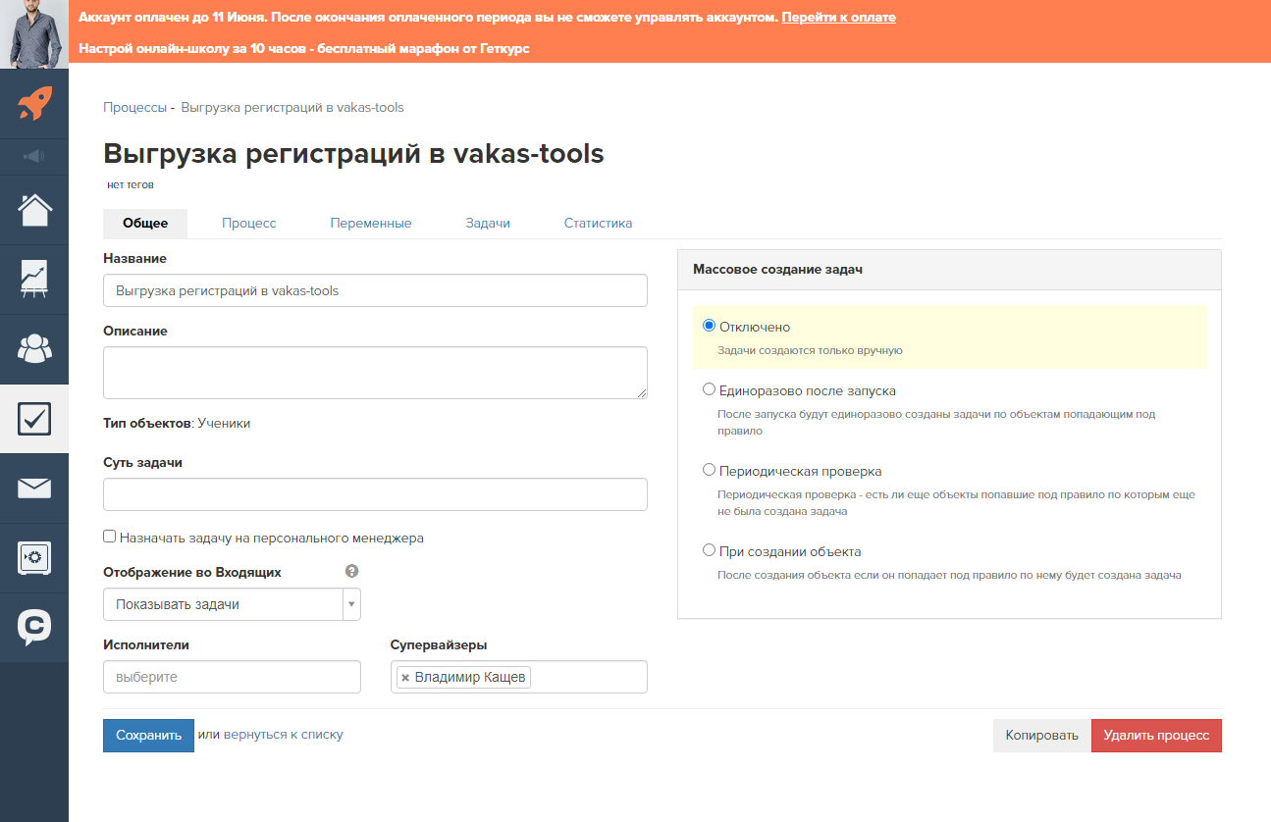Screen dimensions: 1271x822
Task: Open the support chat bubble icon
Action: (34, 627)
